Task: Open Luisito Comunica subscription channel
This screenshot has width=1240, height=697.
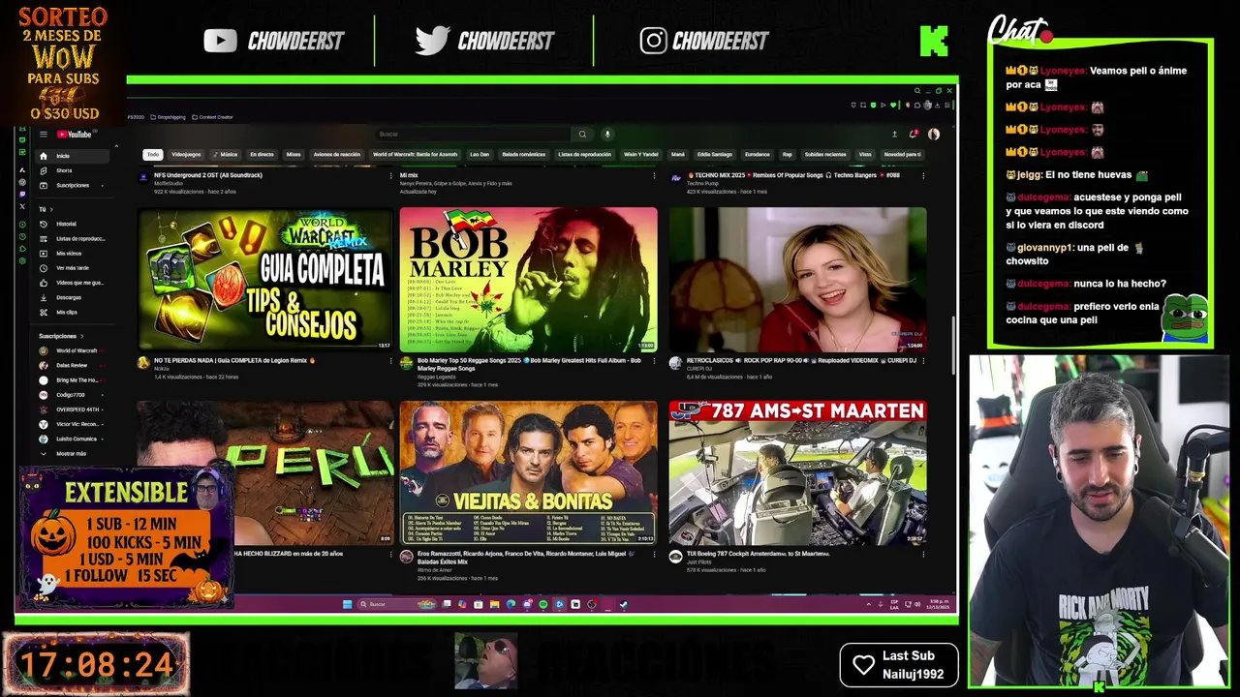Action: click(72, 439)
